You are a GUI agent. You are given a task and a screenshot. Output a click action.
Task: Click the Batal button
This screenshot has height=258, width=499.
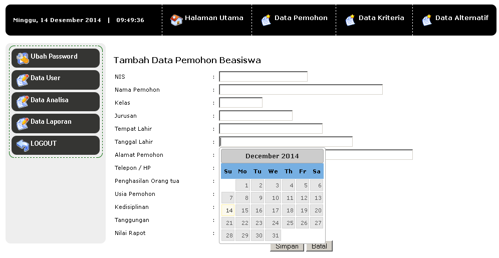coord(319,246)
